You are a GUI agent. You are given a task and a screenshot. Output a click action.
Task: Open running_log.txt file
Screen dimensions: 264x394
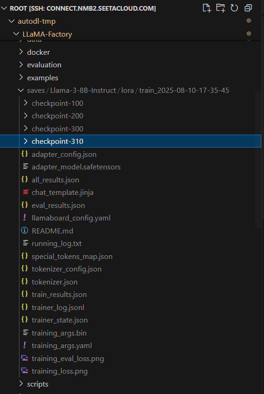tap(57, 244)
